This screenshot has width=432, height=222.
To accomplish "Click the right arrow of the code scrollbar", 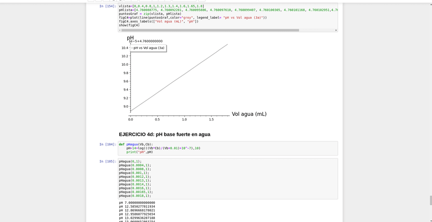I will (x=336, y=30).
